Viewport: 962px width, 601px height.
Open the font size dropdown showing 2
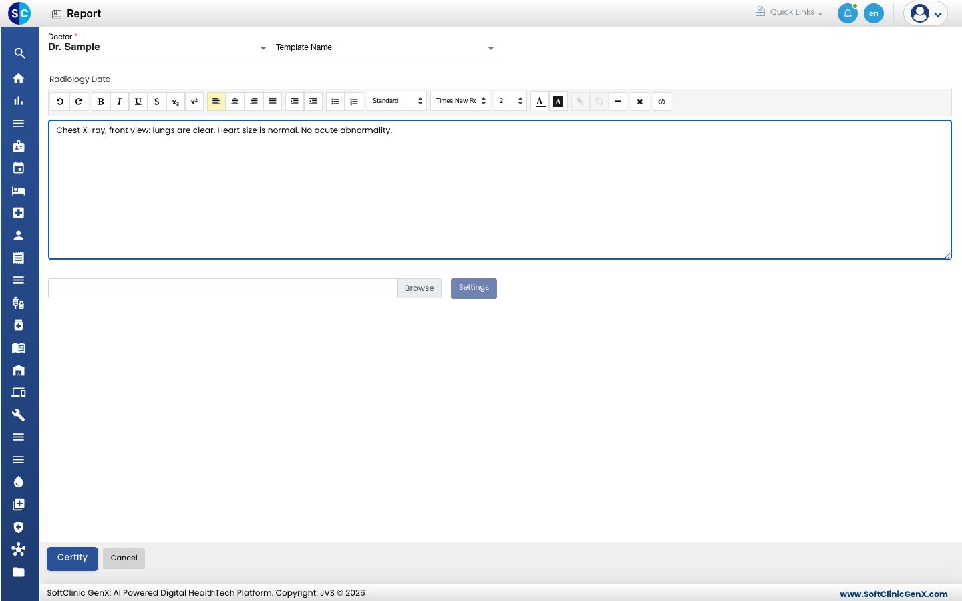(510, 101)
